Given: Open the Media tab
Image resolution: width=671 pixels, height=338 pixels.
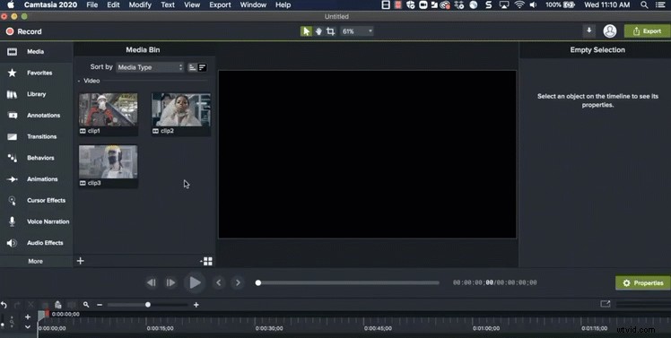Looking at the screenshot, I should tap(37, 52).
